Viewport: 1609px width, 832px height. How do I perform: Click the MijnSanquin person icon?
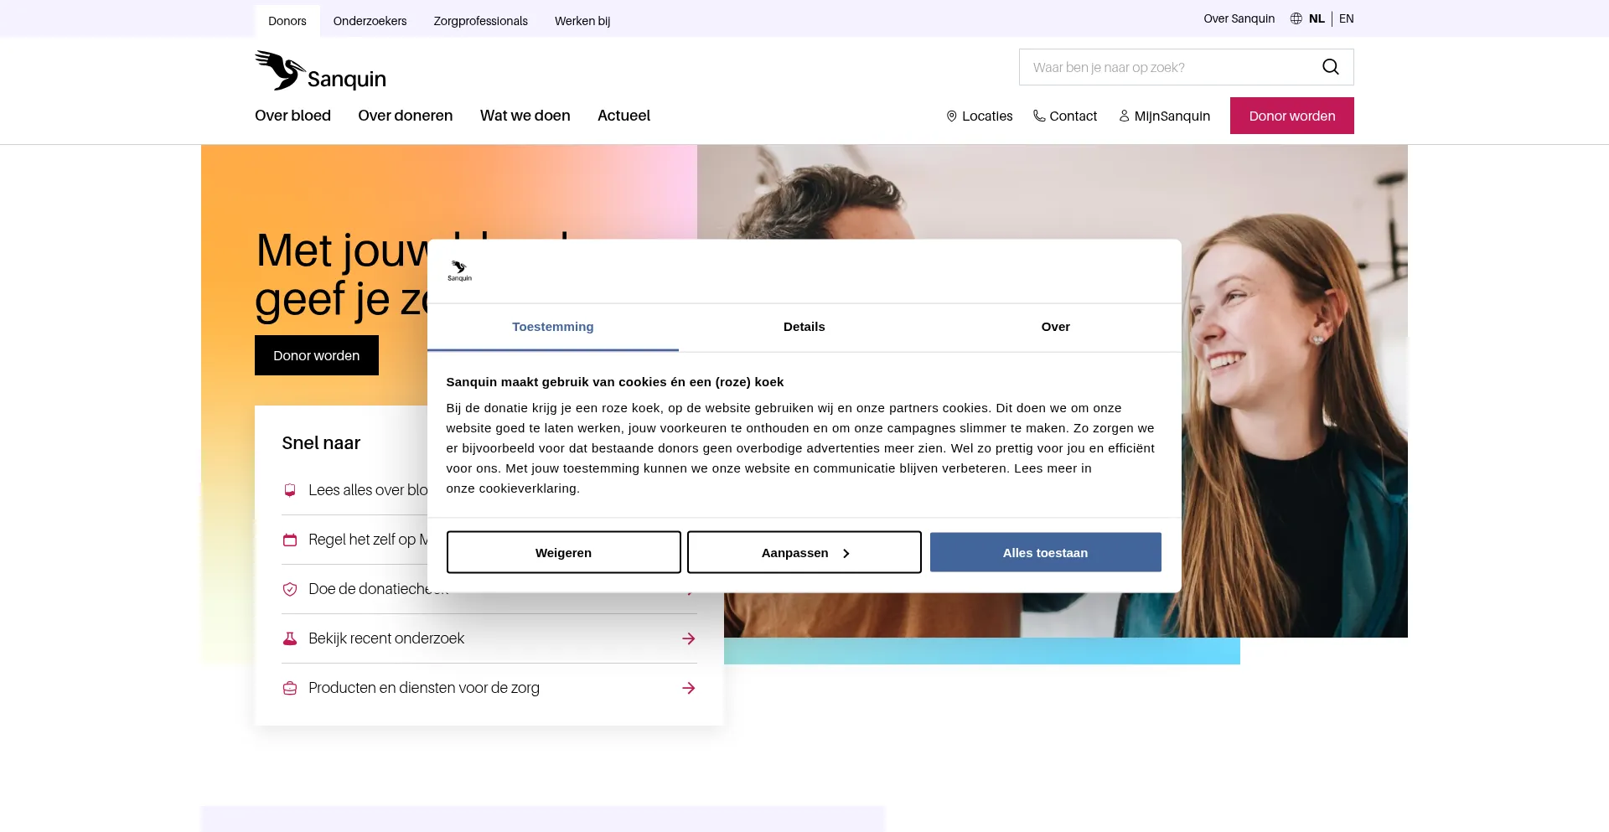point(1124,116)
